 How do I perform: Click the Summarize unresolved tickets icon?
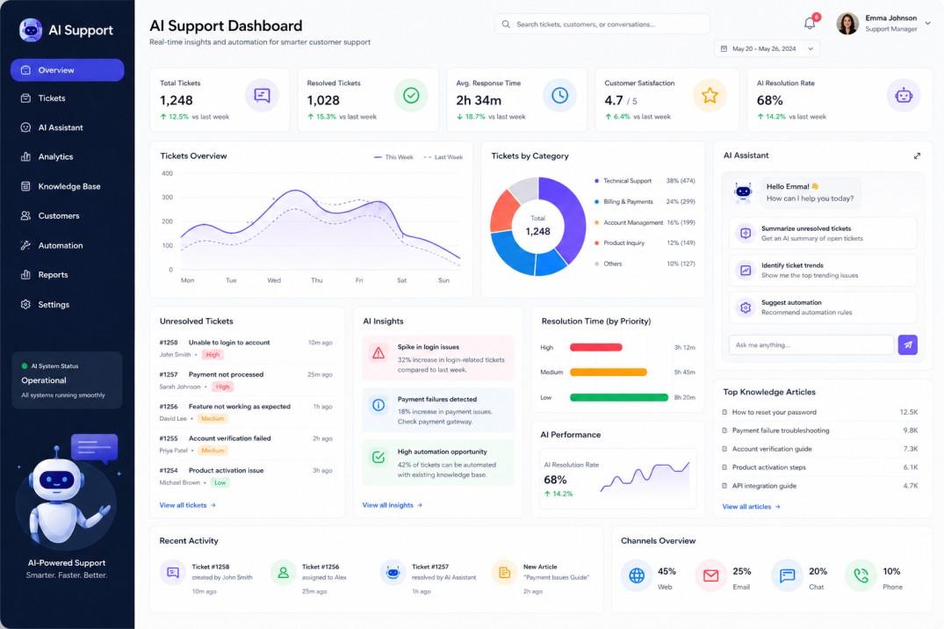pos(746,233)
